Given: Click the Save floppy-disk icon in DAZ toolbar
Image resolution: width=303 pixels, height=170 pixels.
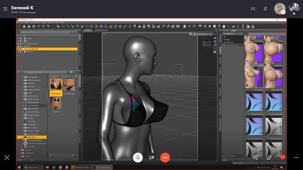Looking at the screenshot, I should [x=34, y=26].
